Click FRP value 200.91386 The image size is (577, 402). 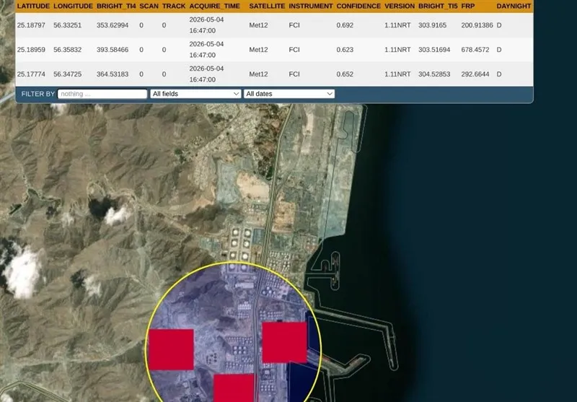point(477,25)
